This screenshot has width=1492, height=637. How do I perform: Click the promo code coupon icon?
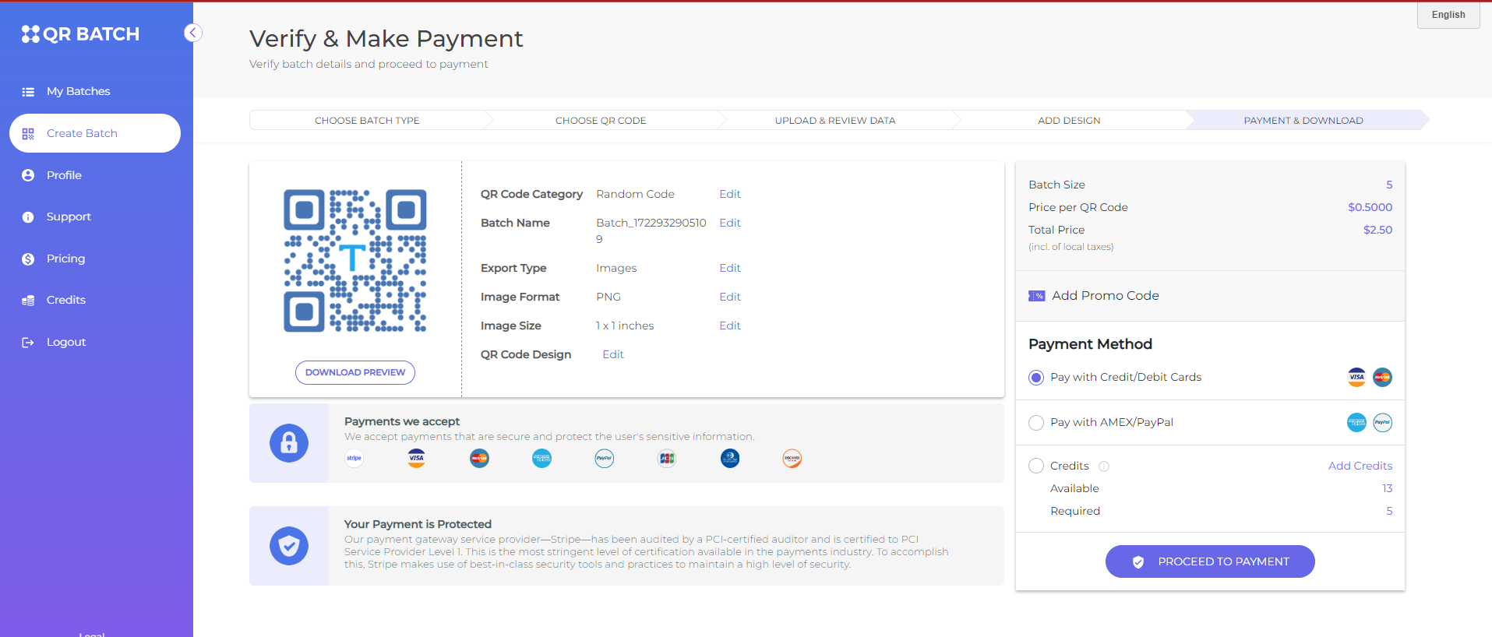click(x=1037, y=296)
